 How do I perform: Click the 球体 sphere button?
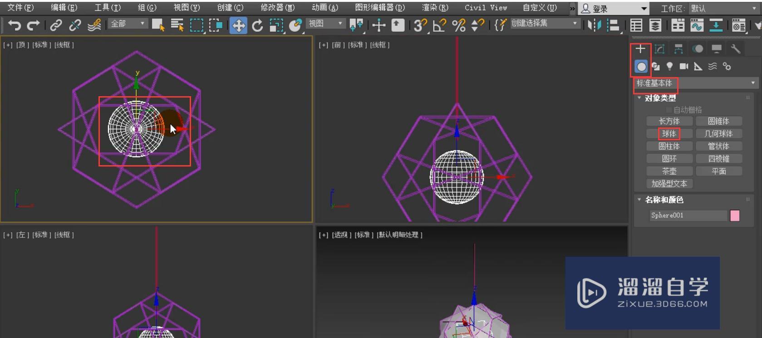(x=669, y=133)
